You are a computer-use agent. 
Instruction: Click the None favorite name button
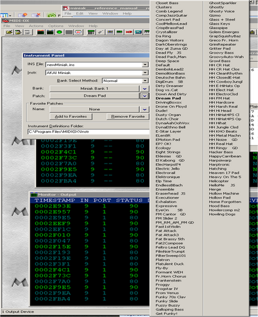[x=94, y=110]
